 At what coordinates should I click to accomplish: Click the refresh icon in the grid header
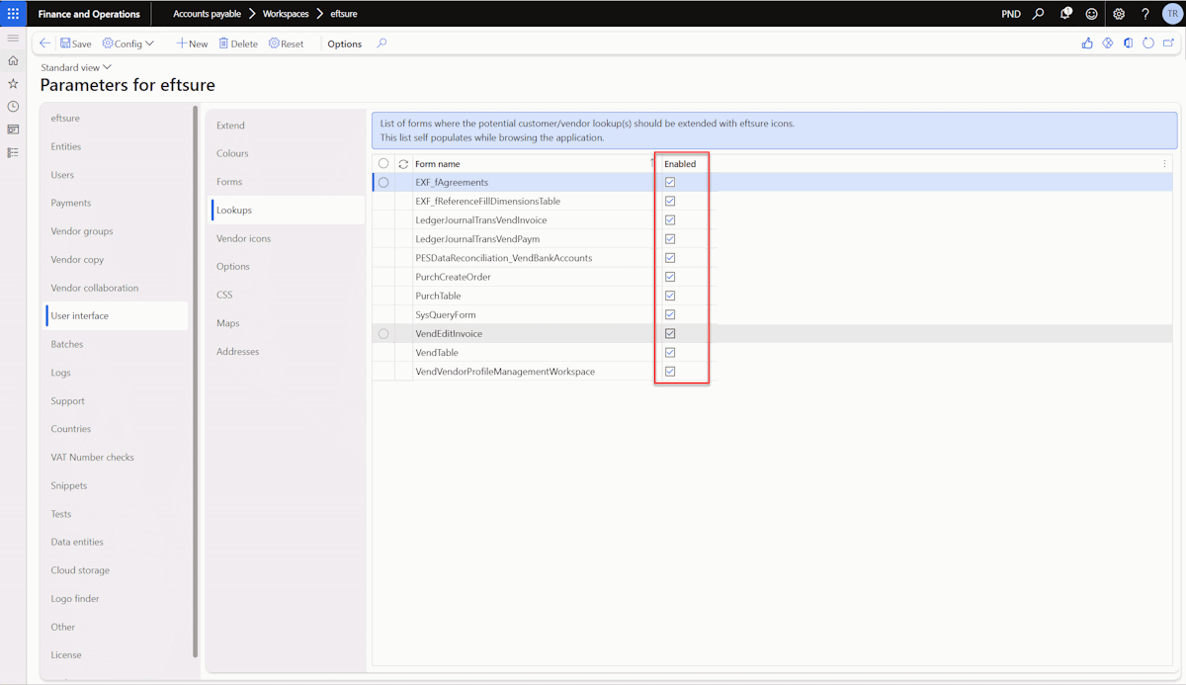click(403, 164)
